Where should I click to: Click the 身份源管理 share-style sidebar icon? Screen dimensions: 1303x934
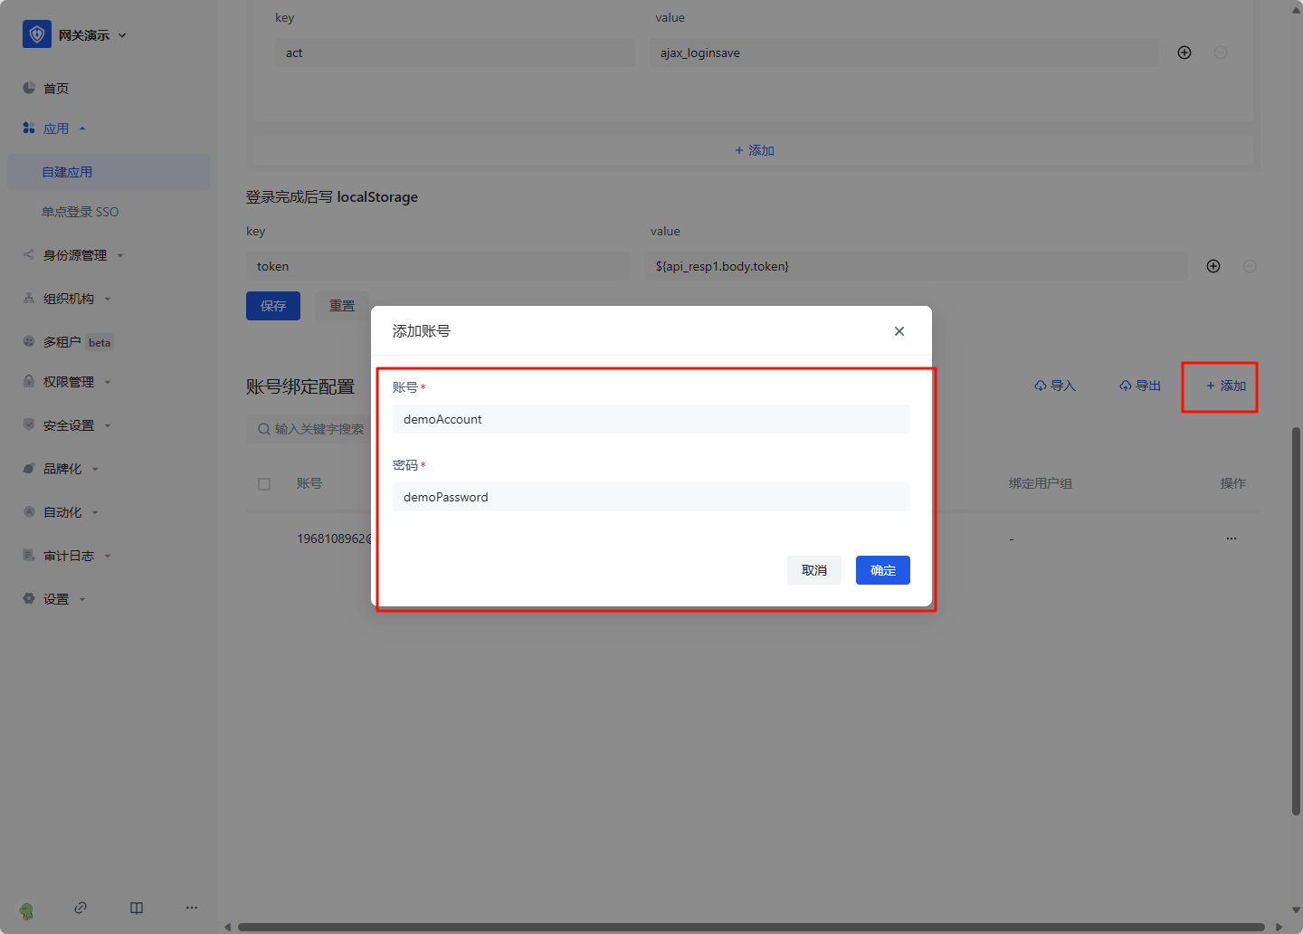click(29, 254)
